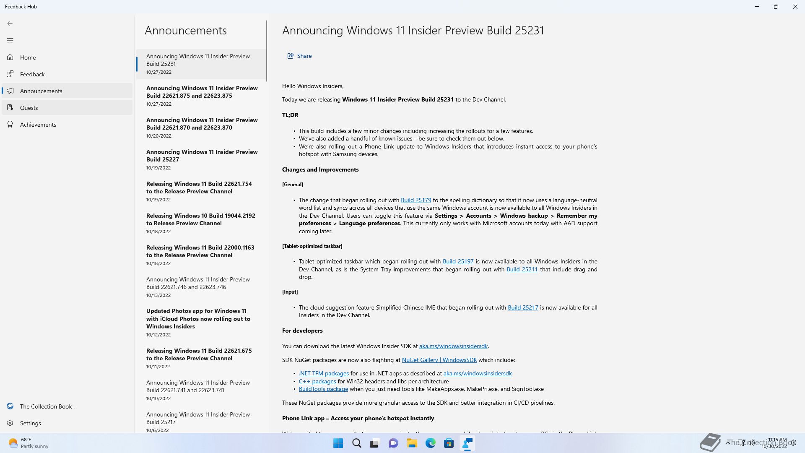Open Build 22621.870 and 22623.870 announcement
Screen dimensions: 805x453
click(201, 128)
